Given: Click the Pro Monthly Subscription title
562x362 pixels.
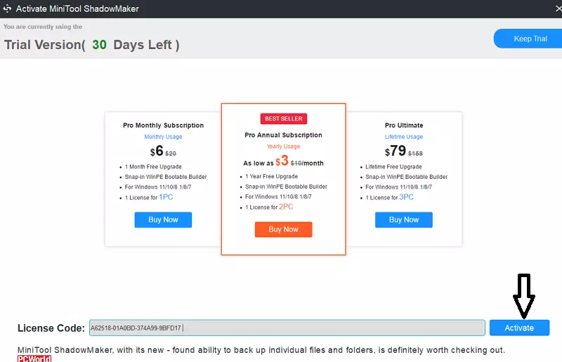Looking at the screenshot, I should tap(163, 126).
